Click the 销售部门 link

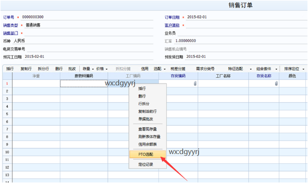[10, 33]
